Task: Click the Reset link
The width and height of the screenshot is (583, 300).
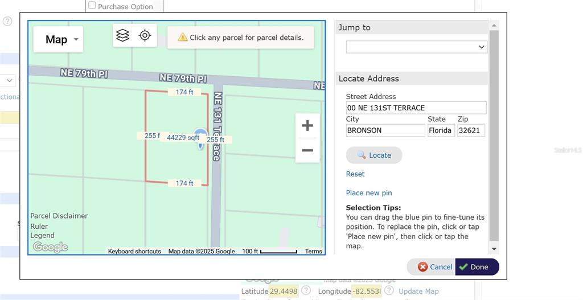Action: pyautogui.click(x=355, y=174)
